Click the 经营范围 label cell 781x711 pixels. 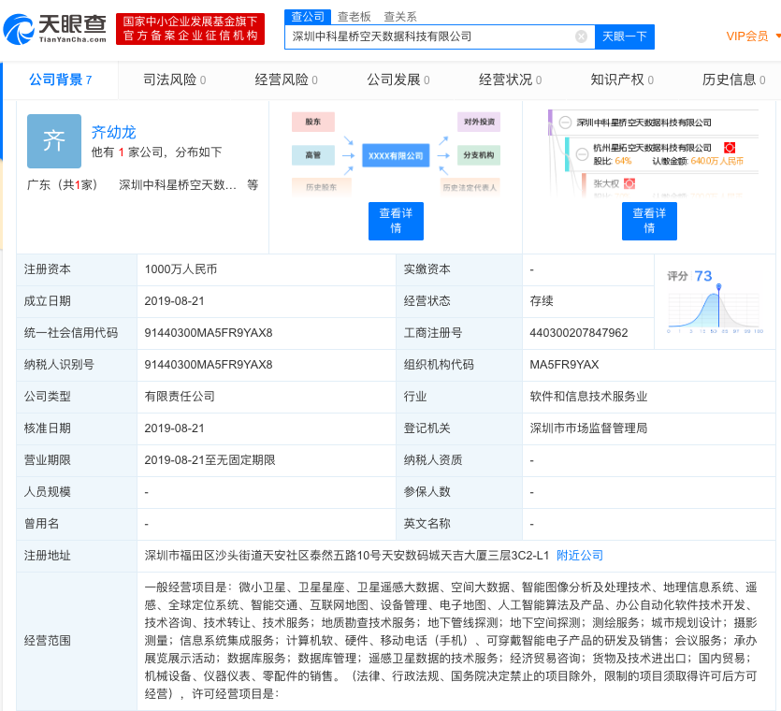click(77, 641)
